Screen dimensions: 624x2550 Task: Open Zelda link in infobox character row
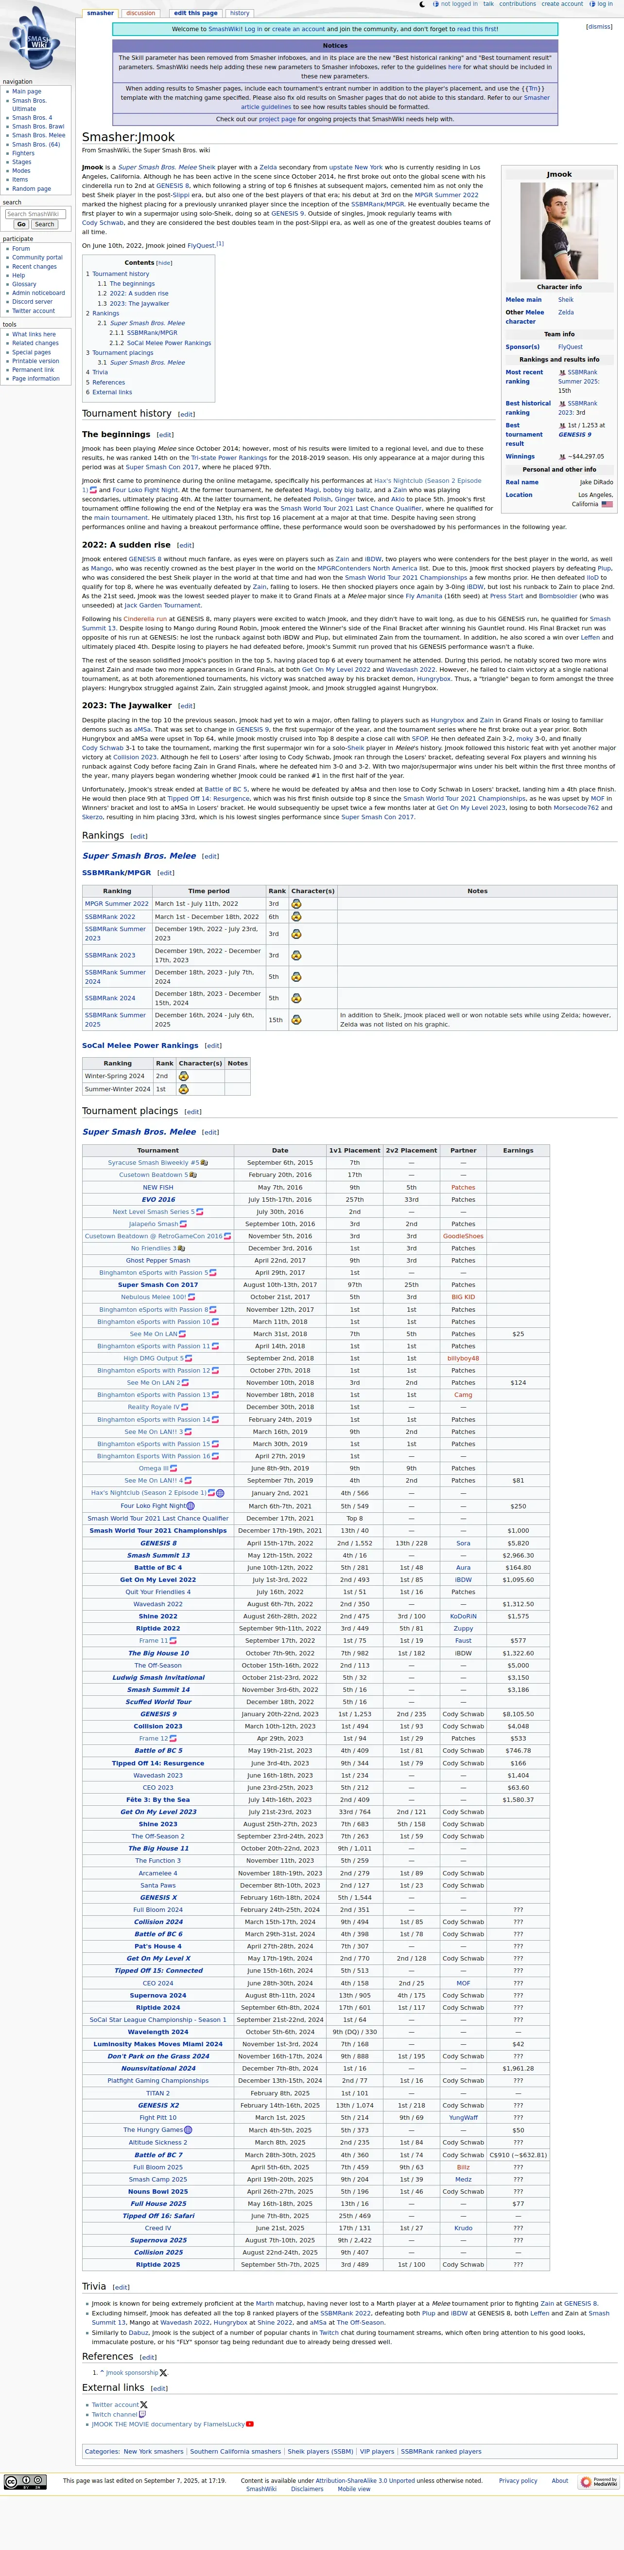coord(566,312)
